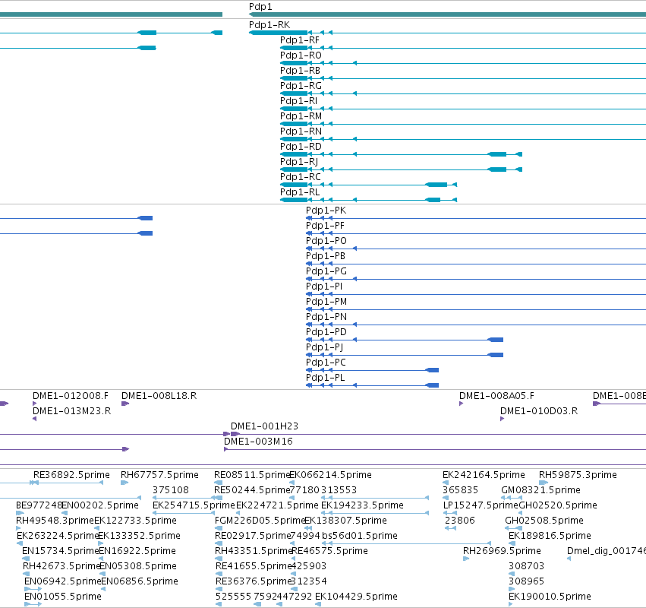This screenshot has width=646, height=608.
Task: Click EST label bs56d01.5prime
Action: 360,536
